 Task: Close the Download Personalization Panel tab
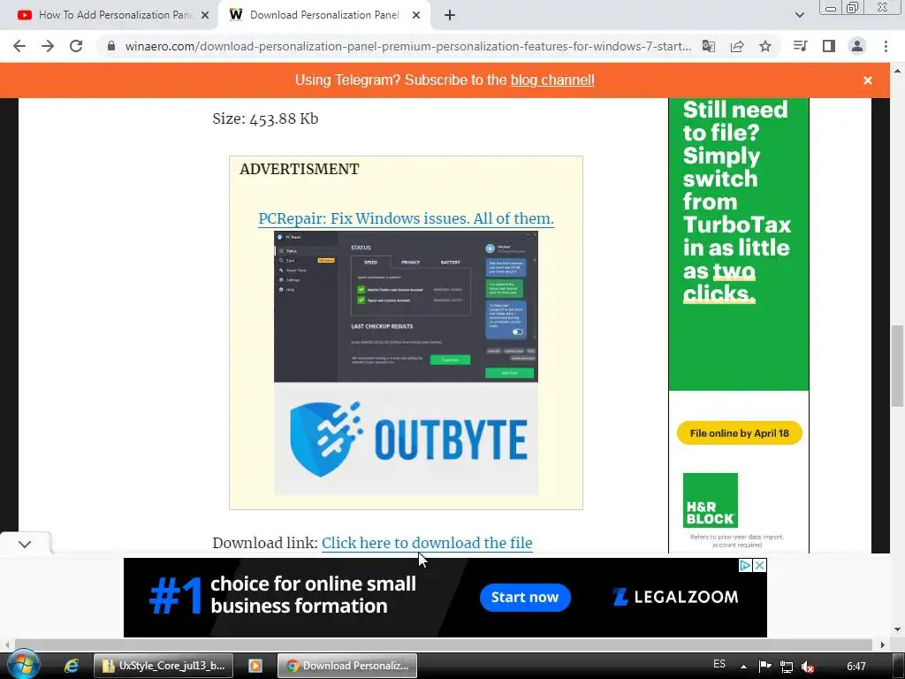click(416, 15)
